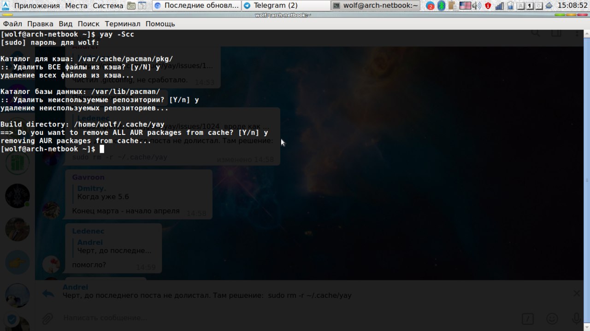Click the Scroll Lock arrow indicator
The image size is (590, 331).
tap(539, 6)
